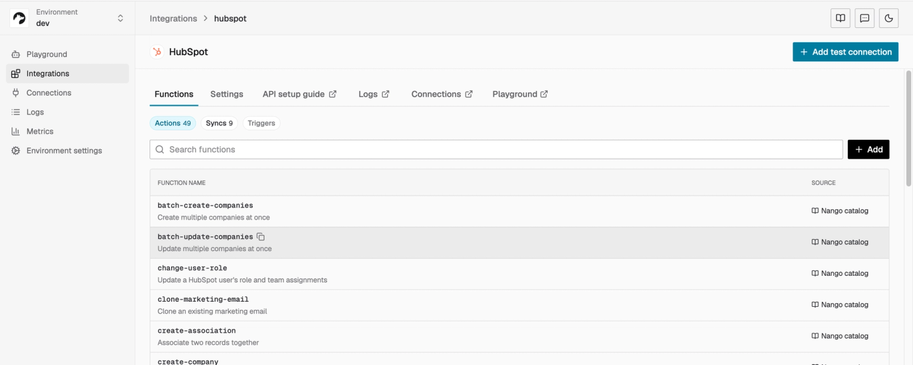The image size is (913, 365).
Task: Select the Syncs 9 filter
Action: [x=219, y=123]
